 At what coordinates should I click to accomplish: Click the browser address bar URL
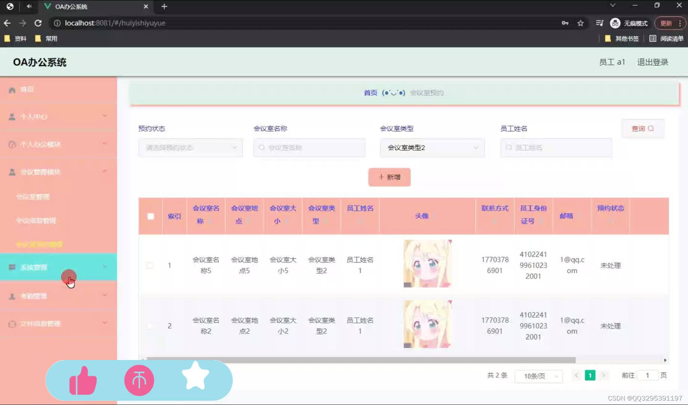(x=115, y=23)
